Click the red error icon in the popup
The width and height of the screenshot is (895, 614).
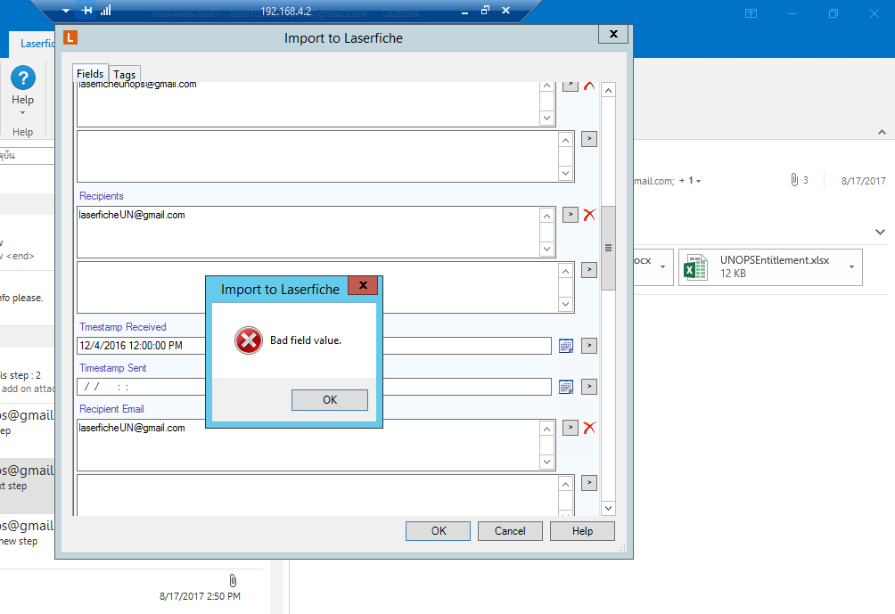coord(249,340)
